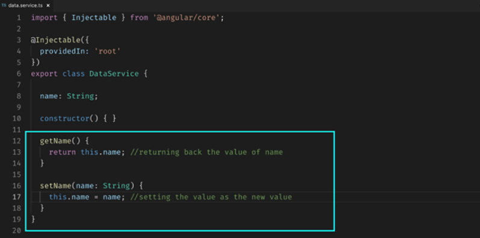The image size is (480, 238).
Task: Close the data.service.ts tab
Action: point(48,5)
